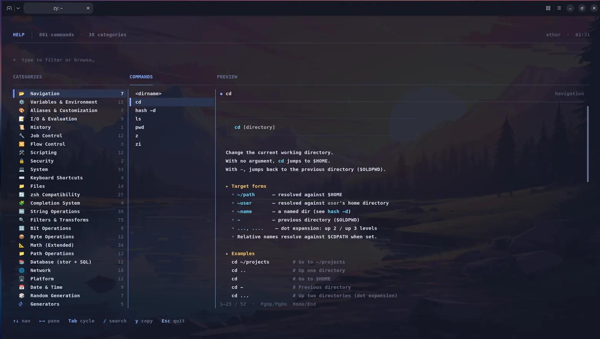
Task: Click the Filters & Transforms magnifier icon
Action: [22, 220]
